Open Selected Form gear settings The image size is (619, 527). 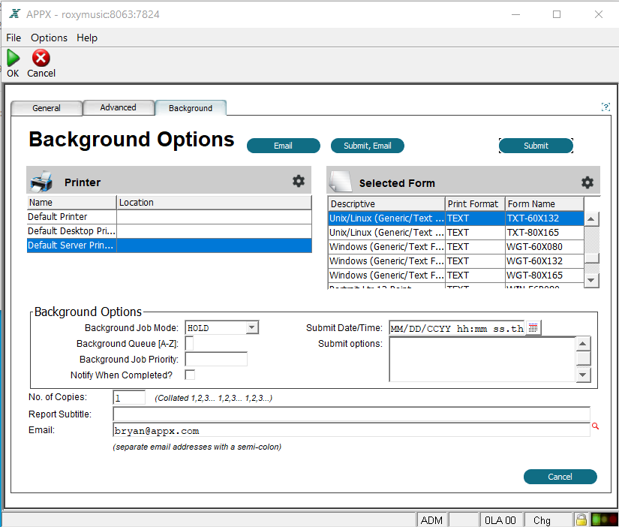(x=587, y=182)
